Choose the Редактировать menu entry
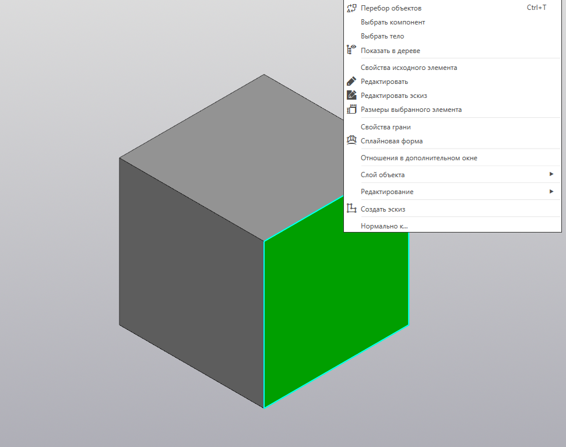Viewport: 566px width, 447px height. coord(452,82)
